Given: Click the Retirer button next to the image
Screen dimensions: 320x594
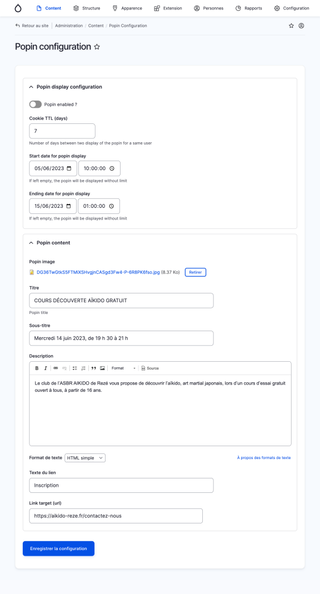Looking at the screenshot, I should [195, 272].
